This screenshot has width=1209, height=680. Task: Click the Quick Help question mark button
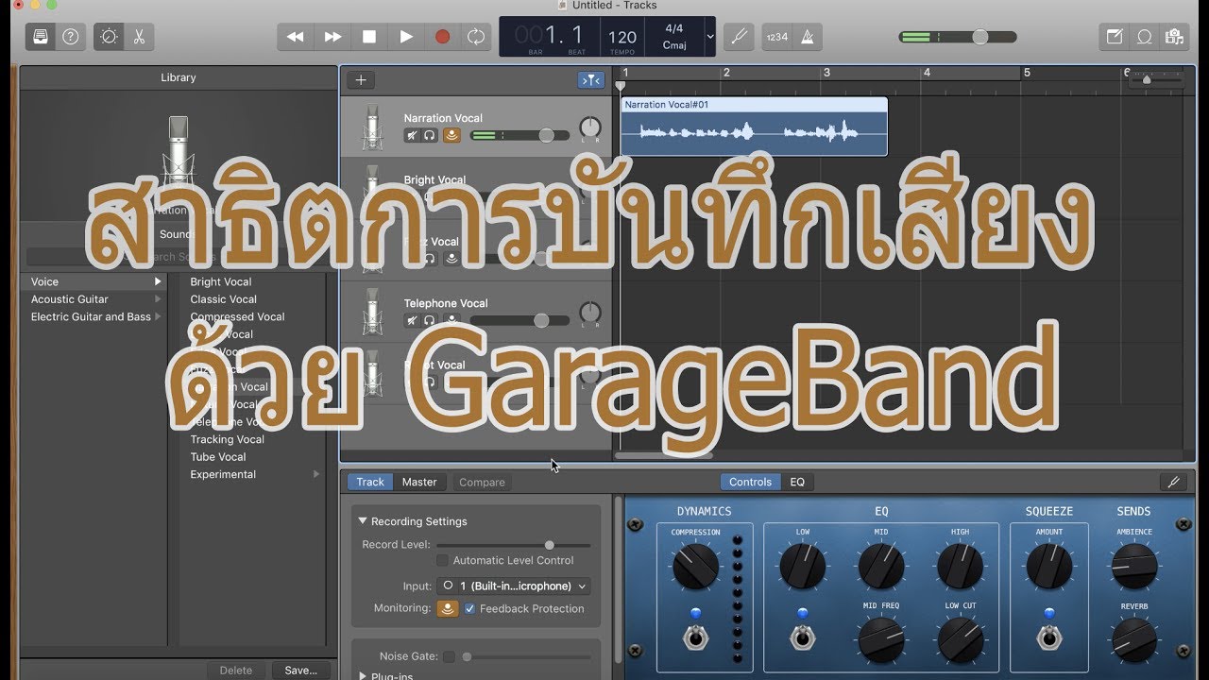point(70,37)
